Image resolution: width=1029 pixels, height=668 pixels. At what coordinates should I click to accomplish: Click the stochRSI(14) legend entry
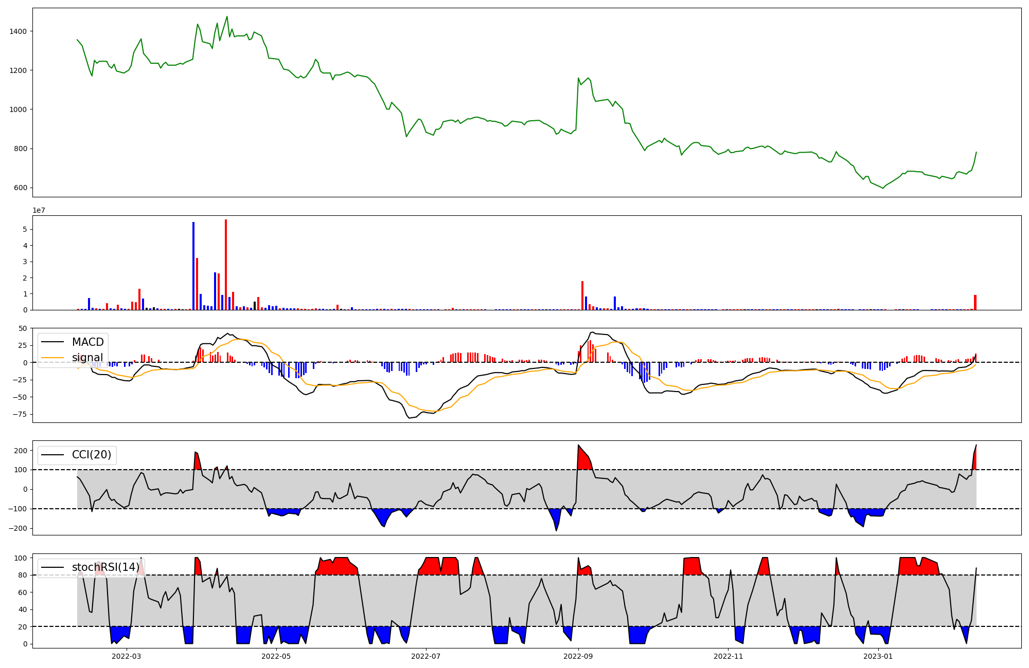105,567
